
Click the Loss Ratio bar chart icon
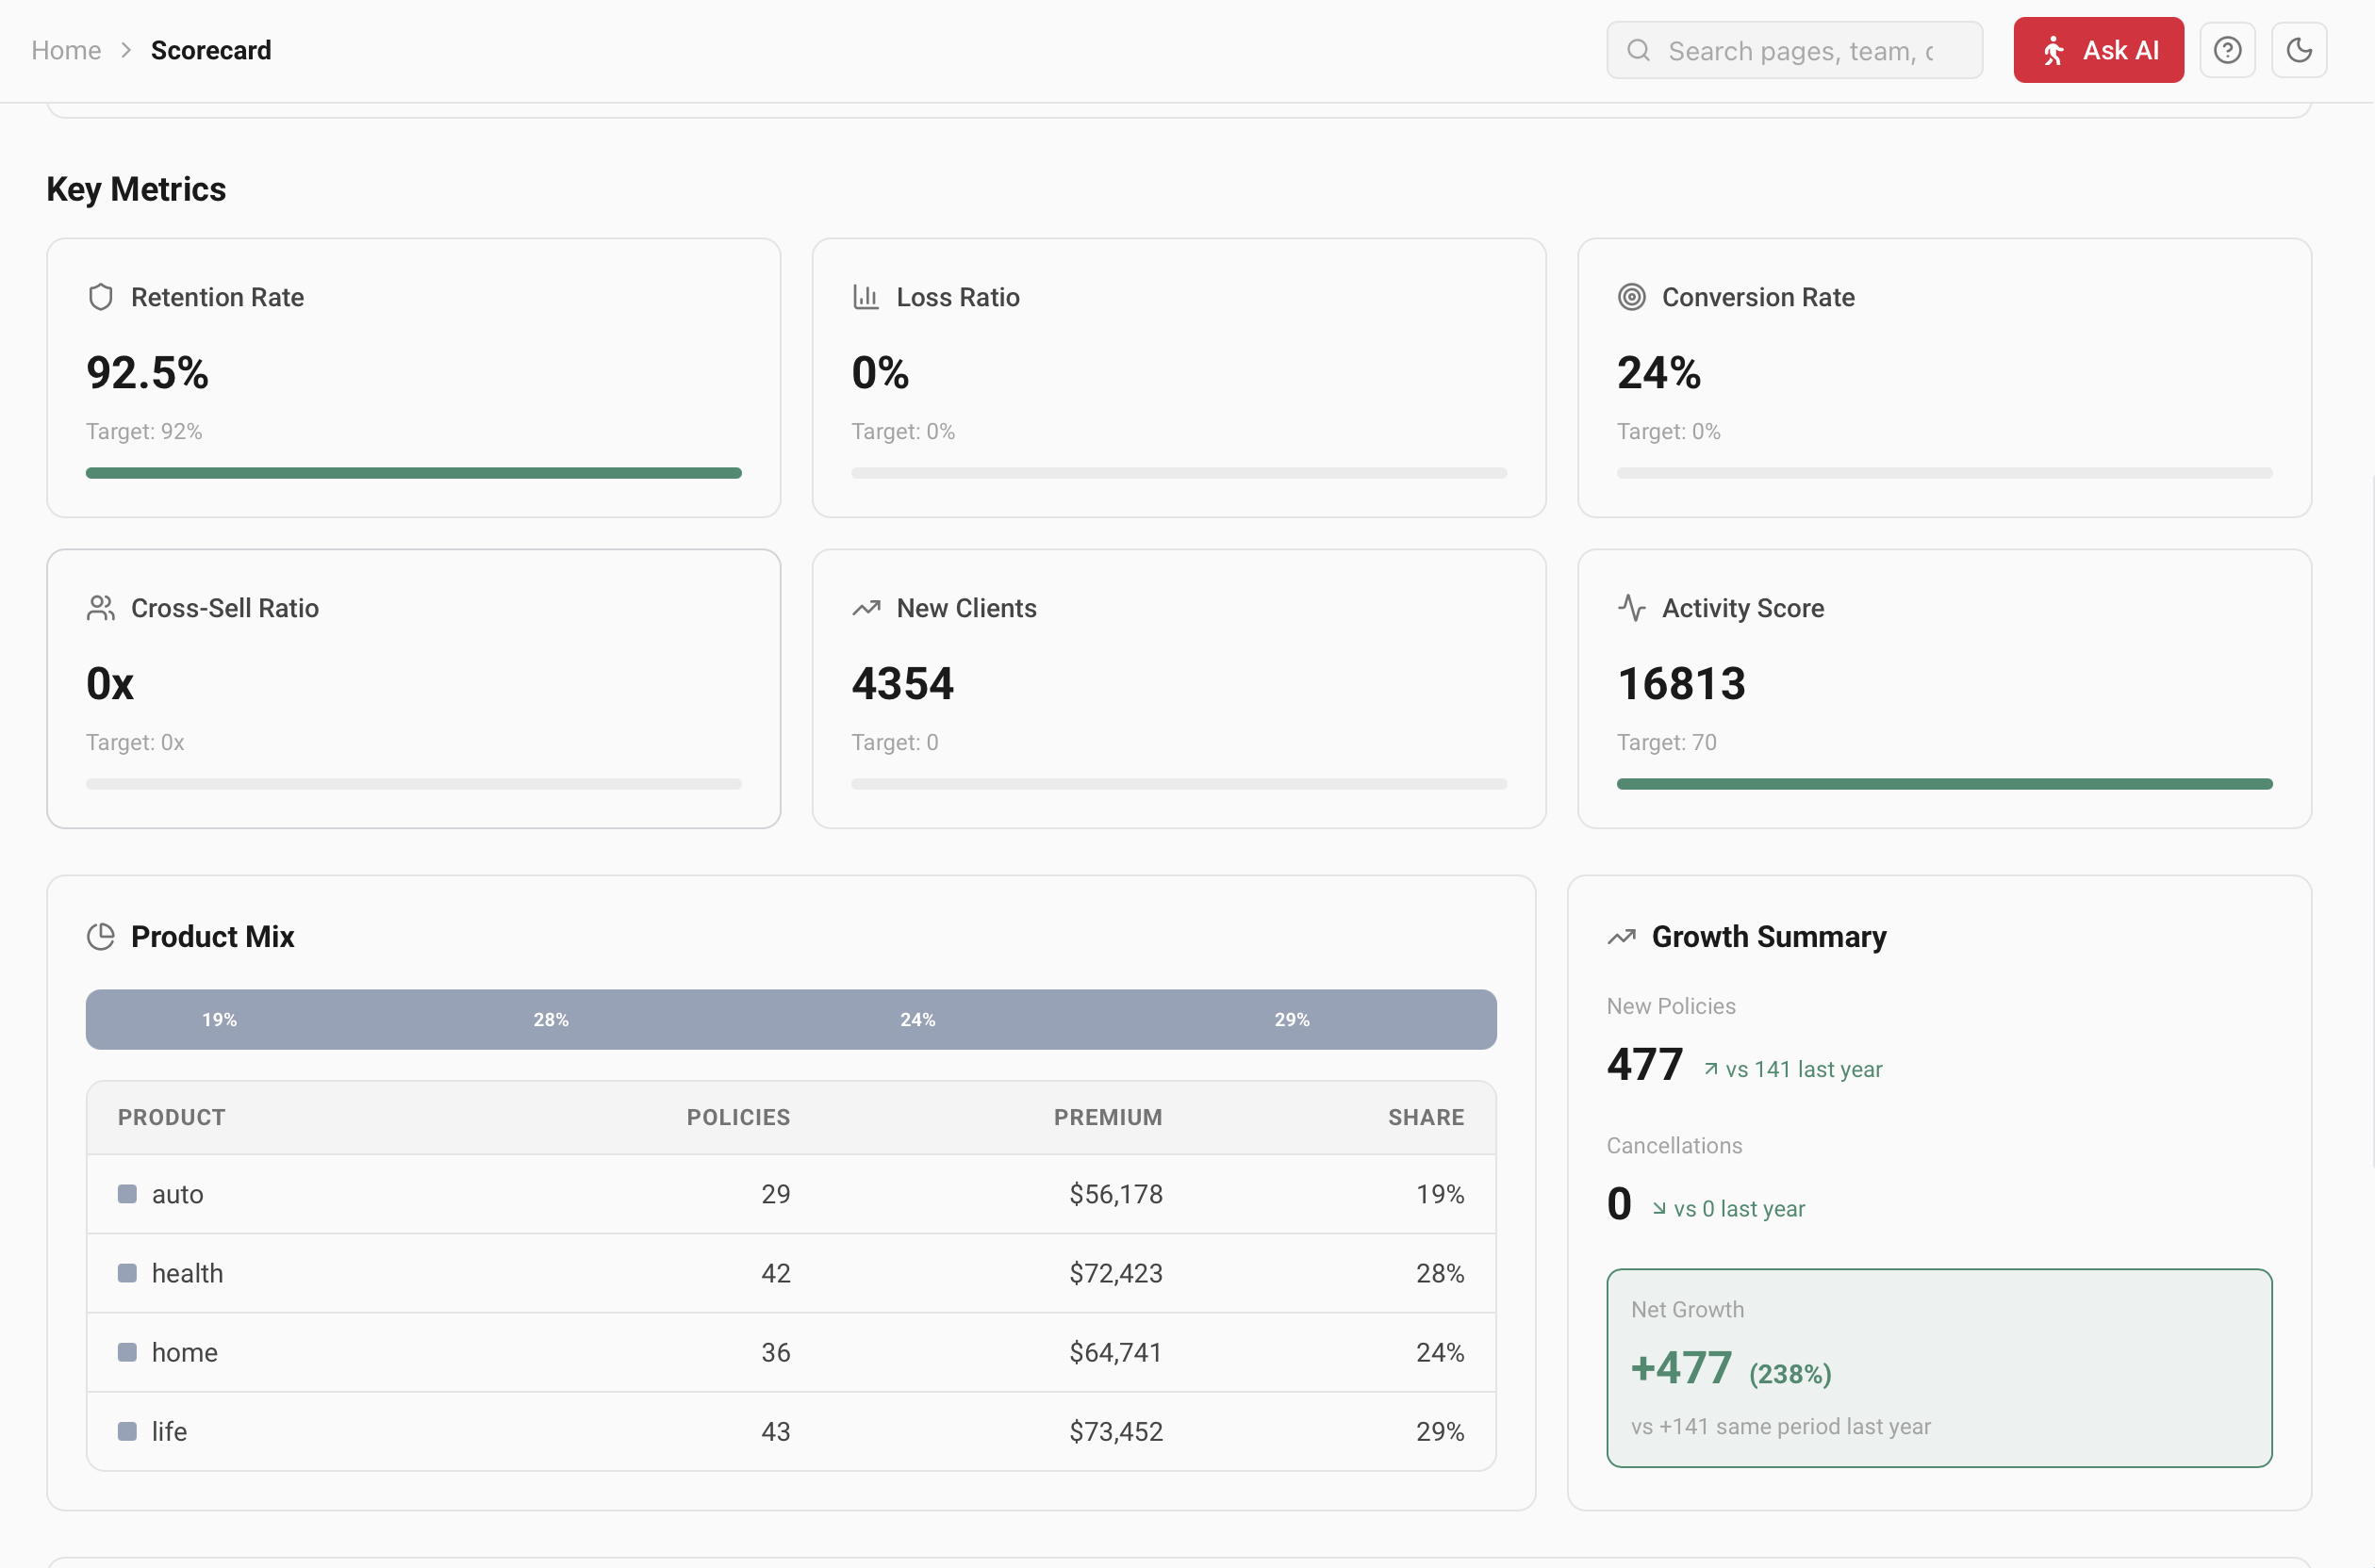point(866,297)
